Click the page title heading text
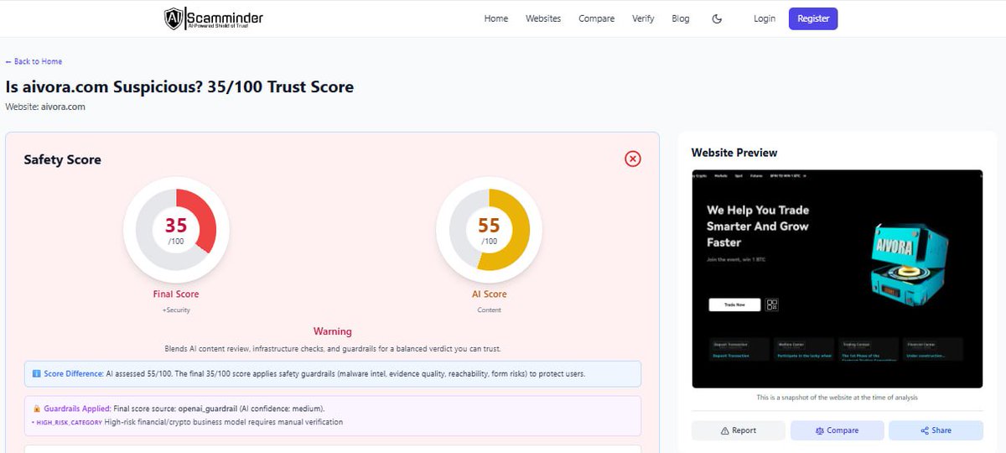This screenshot has height=453, width=1006. tap(179, 86)
